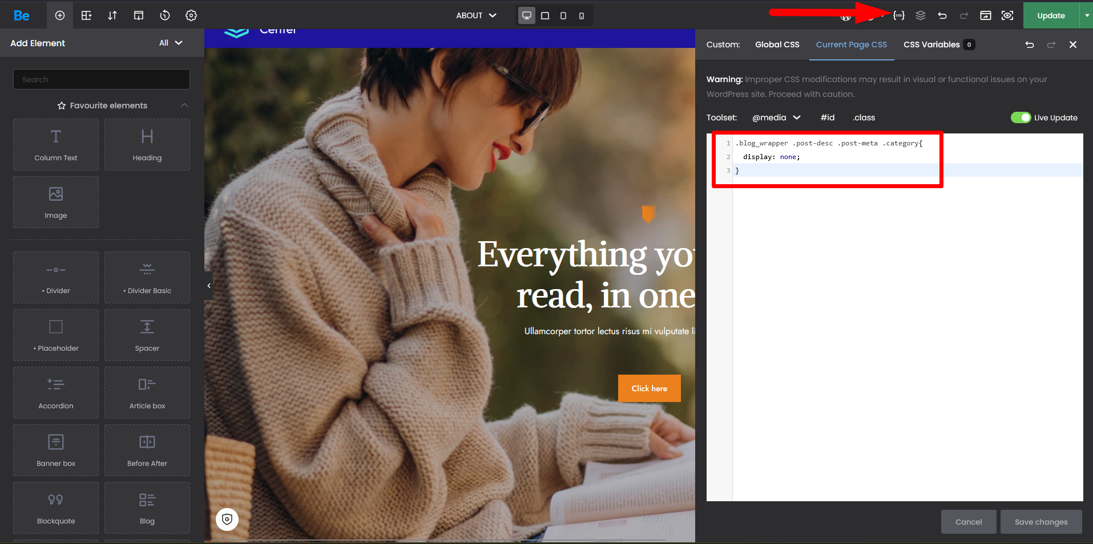Collapse the left sidebar with arrow handle
Image resolution: width=1093 pixels, height=544 pixels.
[x=209, y=286]
